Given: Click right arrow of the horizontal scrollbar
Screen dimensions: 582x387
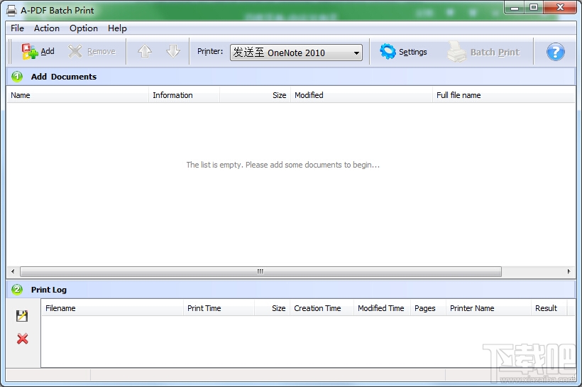Looking at the screenshot, I should [x=569, y=271].
